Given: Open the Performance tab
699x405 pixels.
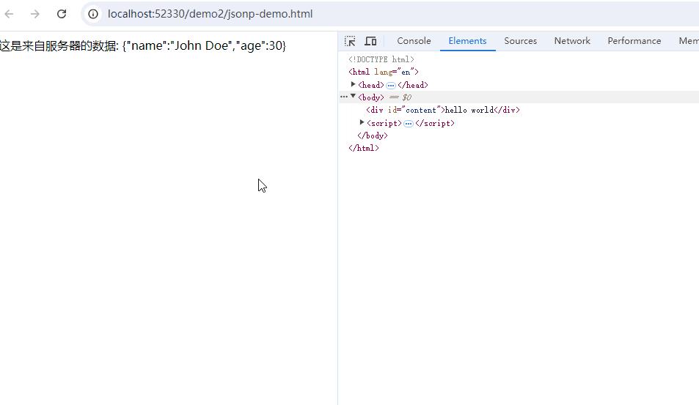Looking at the screenshot, I should click(634, 41).
